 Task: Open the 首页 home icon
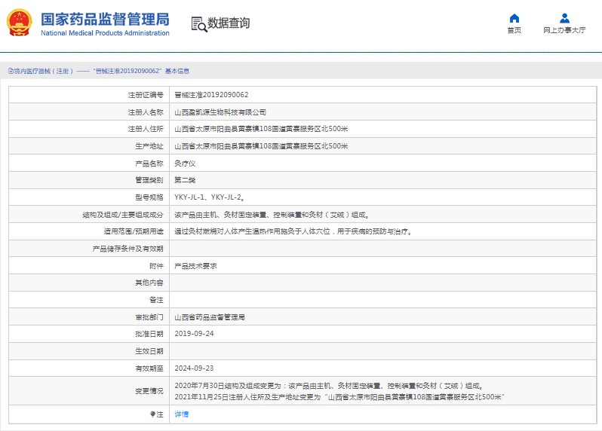(x=514, y=18)
